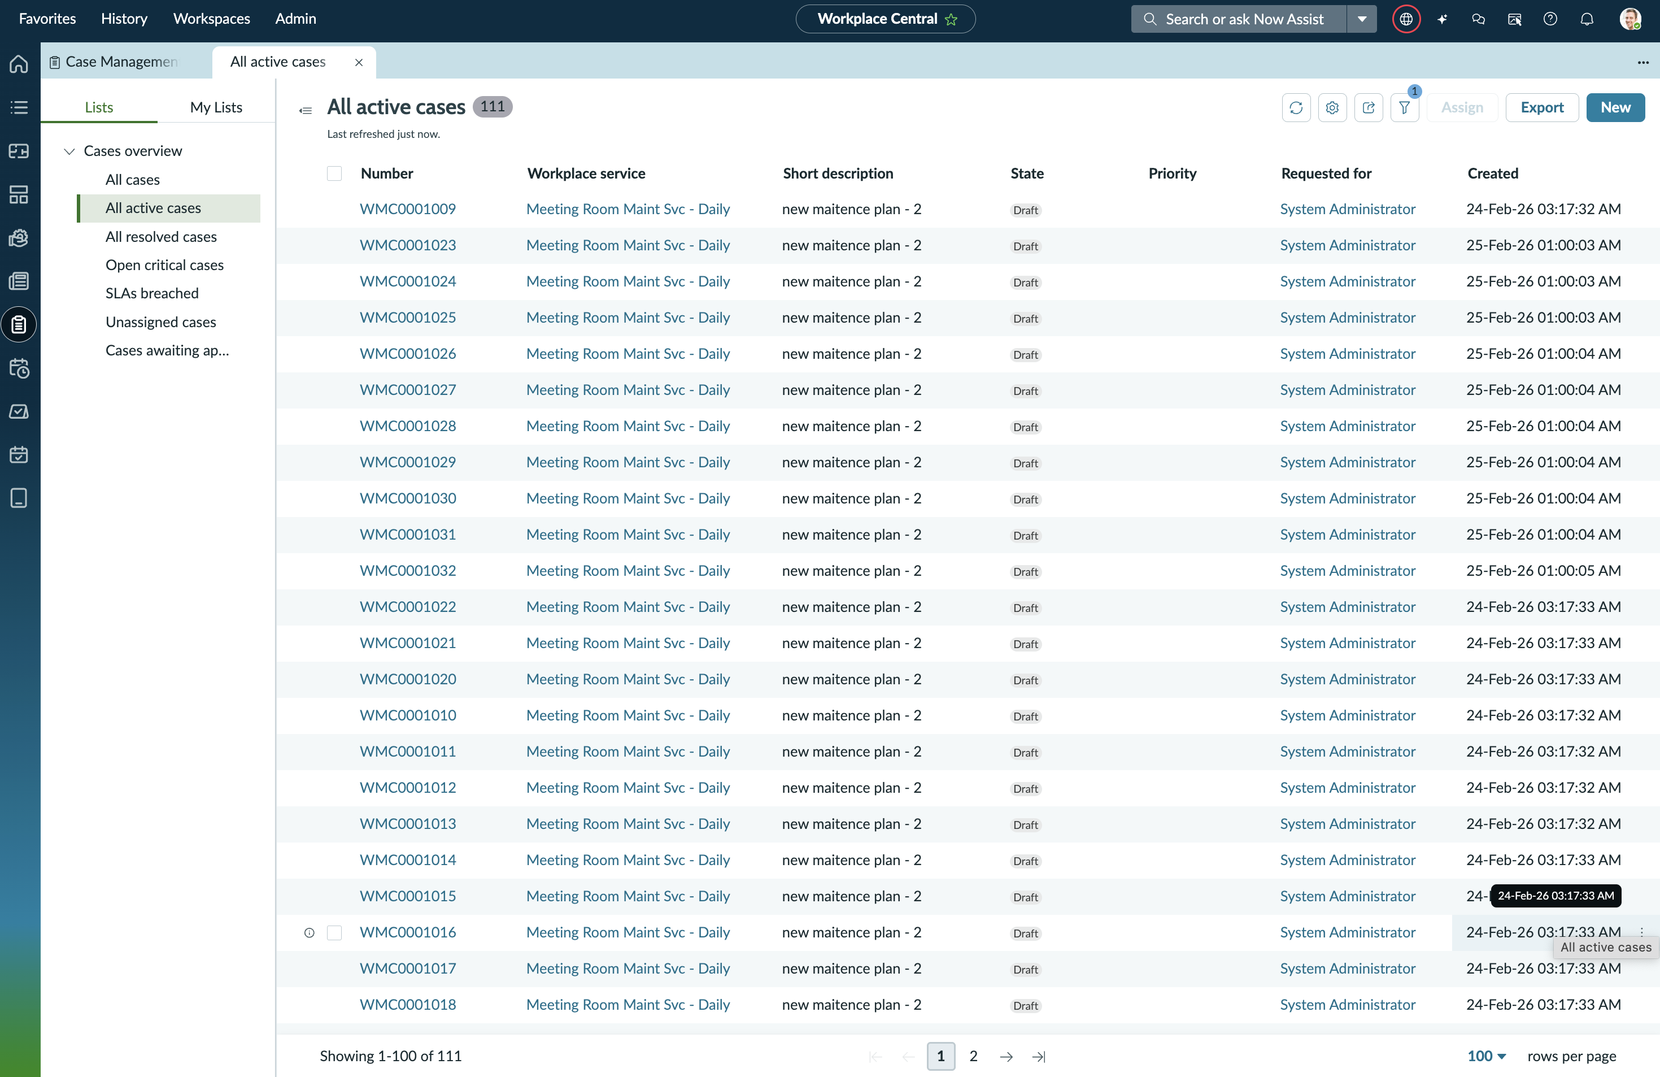Check the WMC0001016 row checkbox

(x=335, y=932)
